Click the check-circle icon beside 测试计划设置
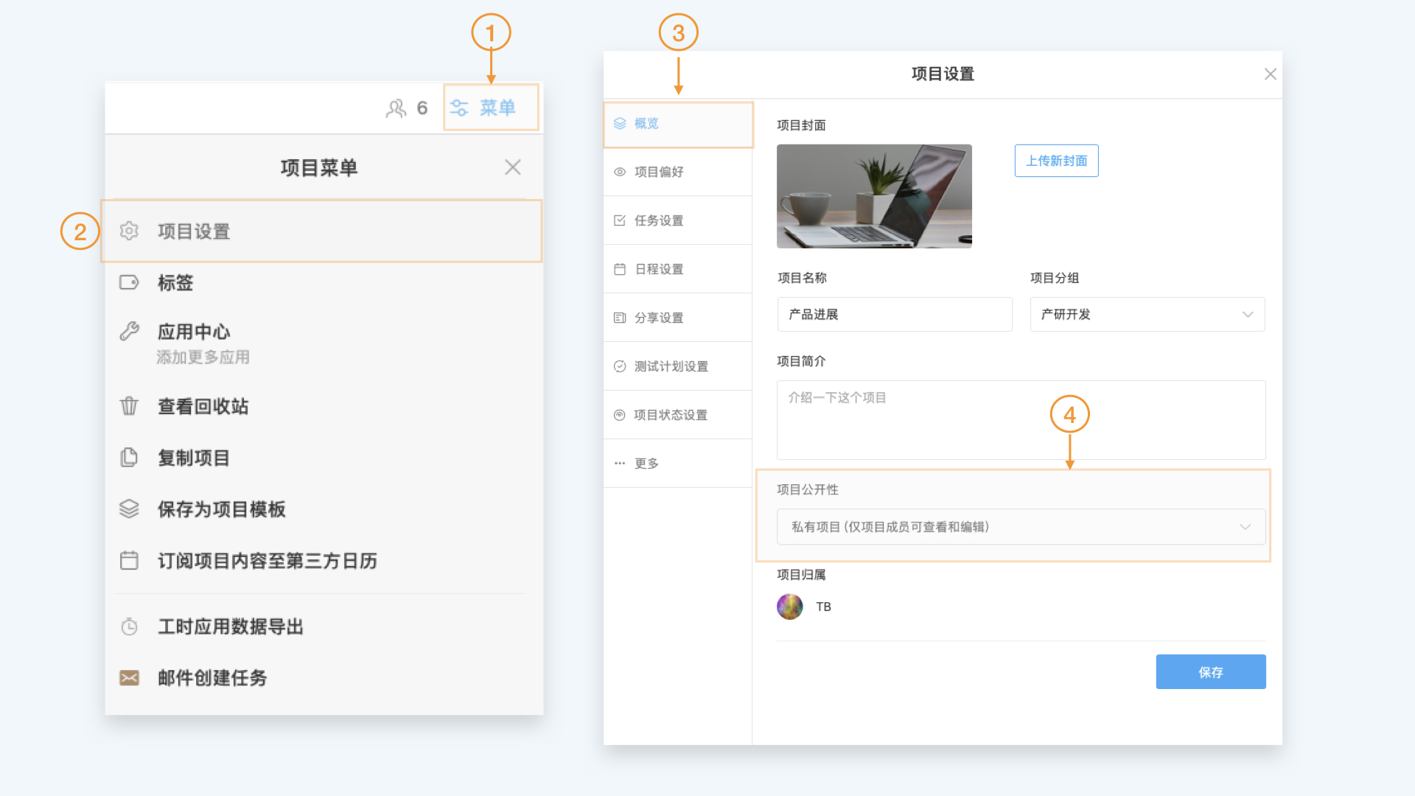This screenshot has height=796, width=1415. pyautogui.click(x=620, y=366)
